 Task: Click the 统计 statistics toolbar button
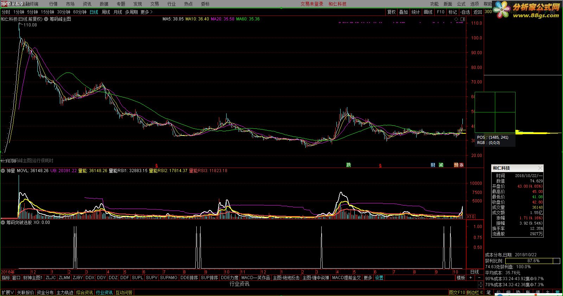[416, 12]
